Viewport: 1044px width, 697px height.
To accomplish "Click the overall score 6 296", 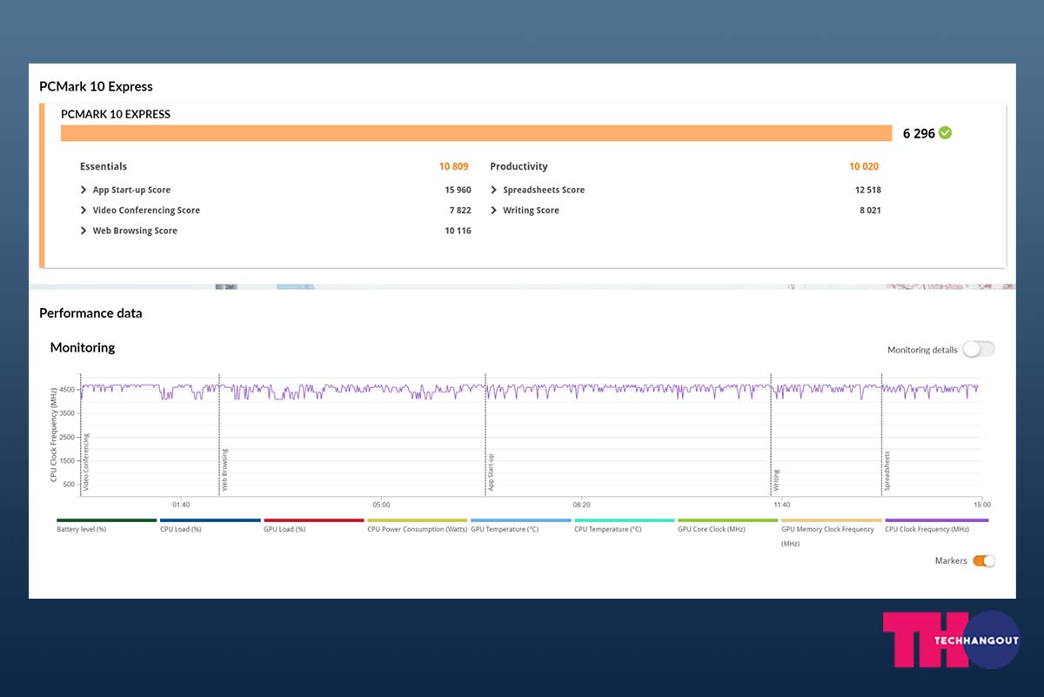I will click(919, 134).
